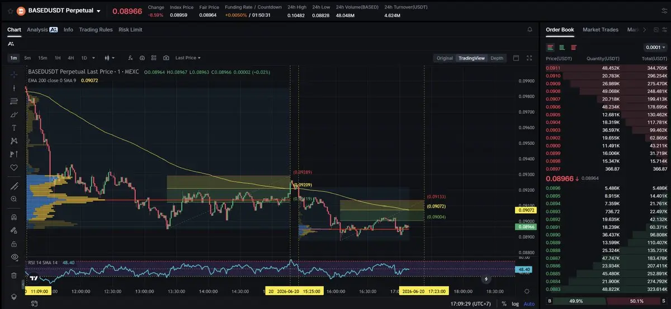Select the ruler measure tool

click(14, 186)
